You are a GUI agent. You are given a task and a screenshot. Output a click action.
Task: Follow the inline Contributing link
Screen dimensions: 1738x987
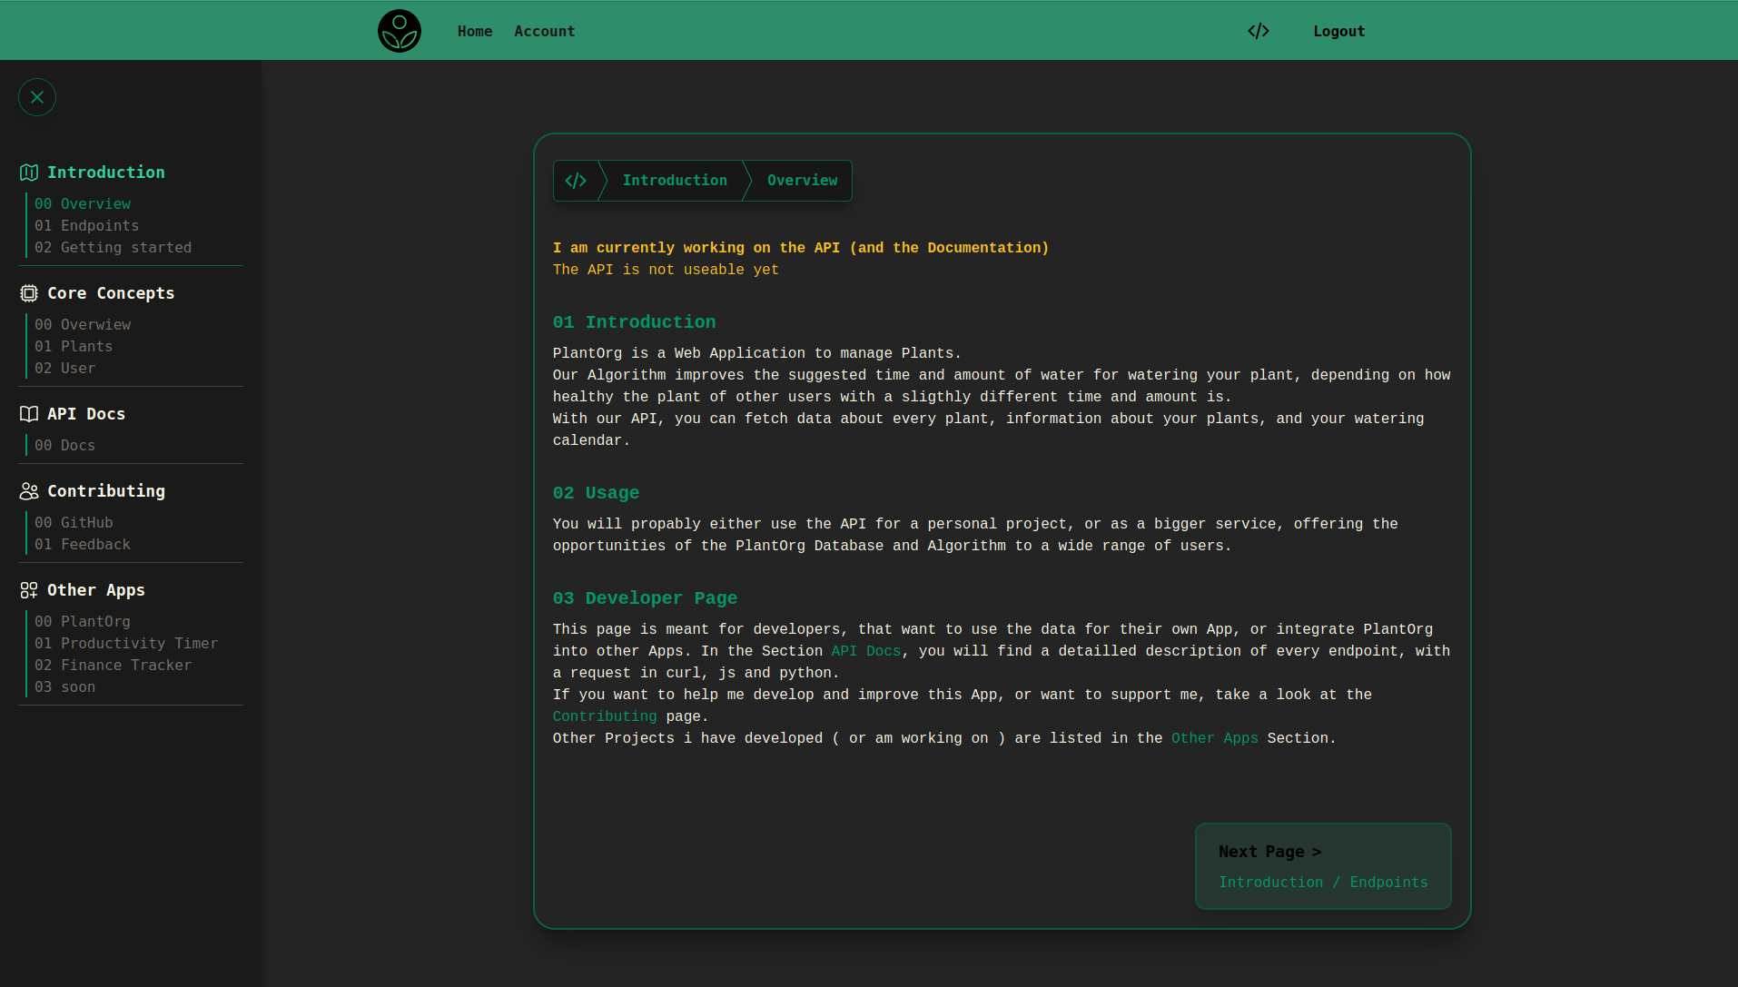coord(605,716)
